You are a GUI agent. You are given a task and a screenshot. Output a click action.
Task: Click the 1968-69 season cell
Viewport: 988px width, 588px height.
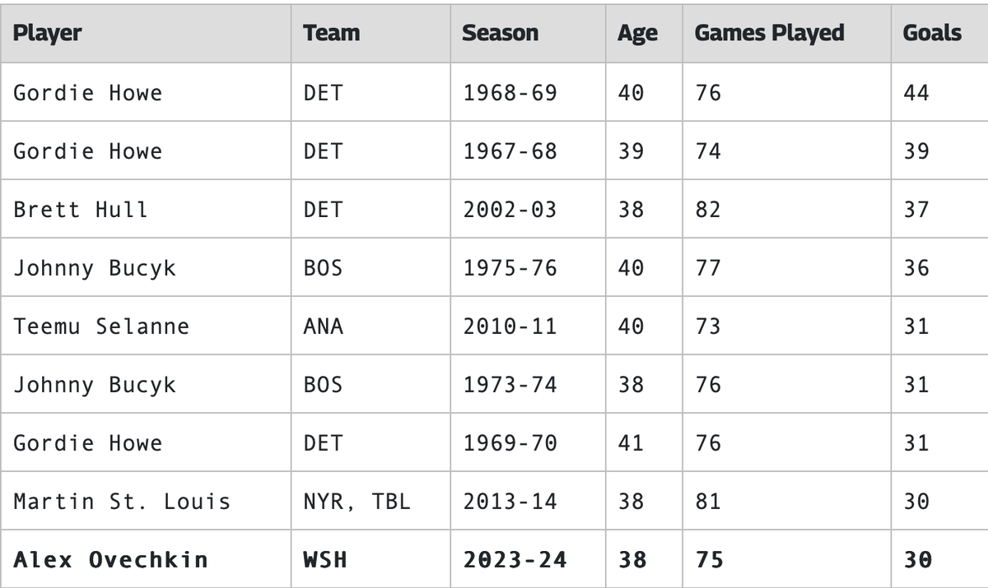coord(510,93)
